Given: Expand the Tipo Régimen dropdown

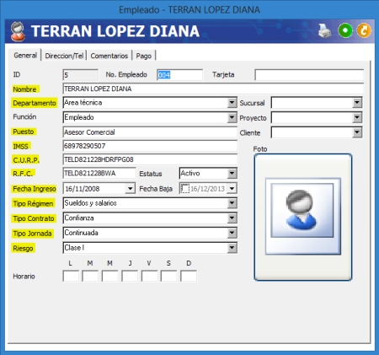Looking at the screenshot, I should pos(232,203).
